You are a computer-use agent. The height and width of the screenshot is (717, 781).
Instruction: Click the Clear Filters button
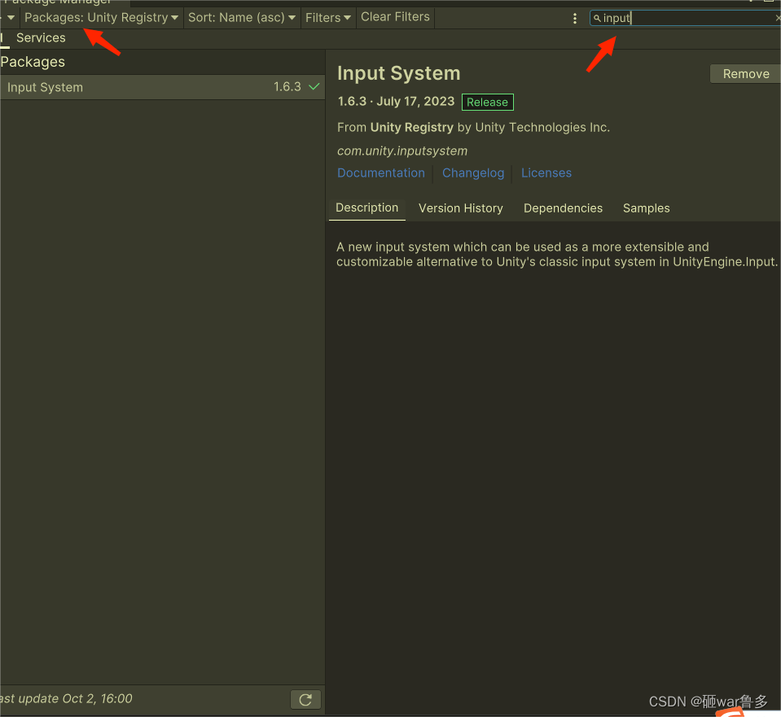[395, 17]
